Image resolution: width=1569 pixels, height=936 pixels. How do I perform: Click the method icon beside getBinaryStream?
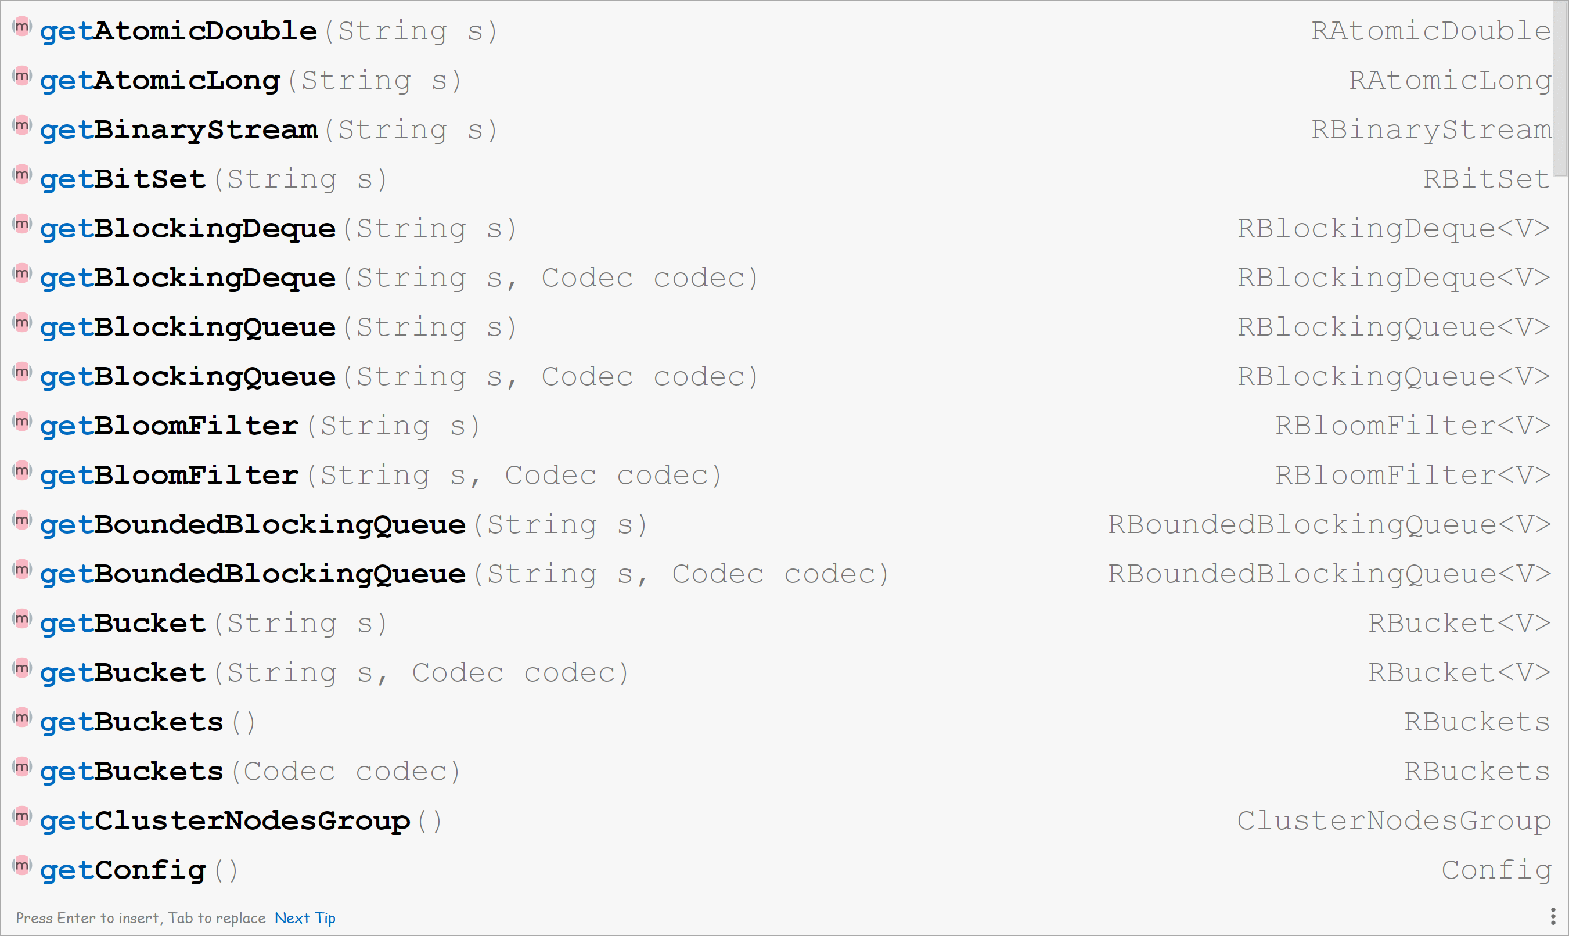22,125
